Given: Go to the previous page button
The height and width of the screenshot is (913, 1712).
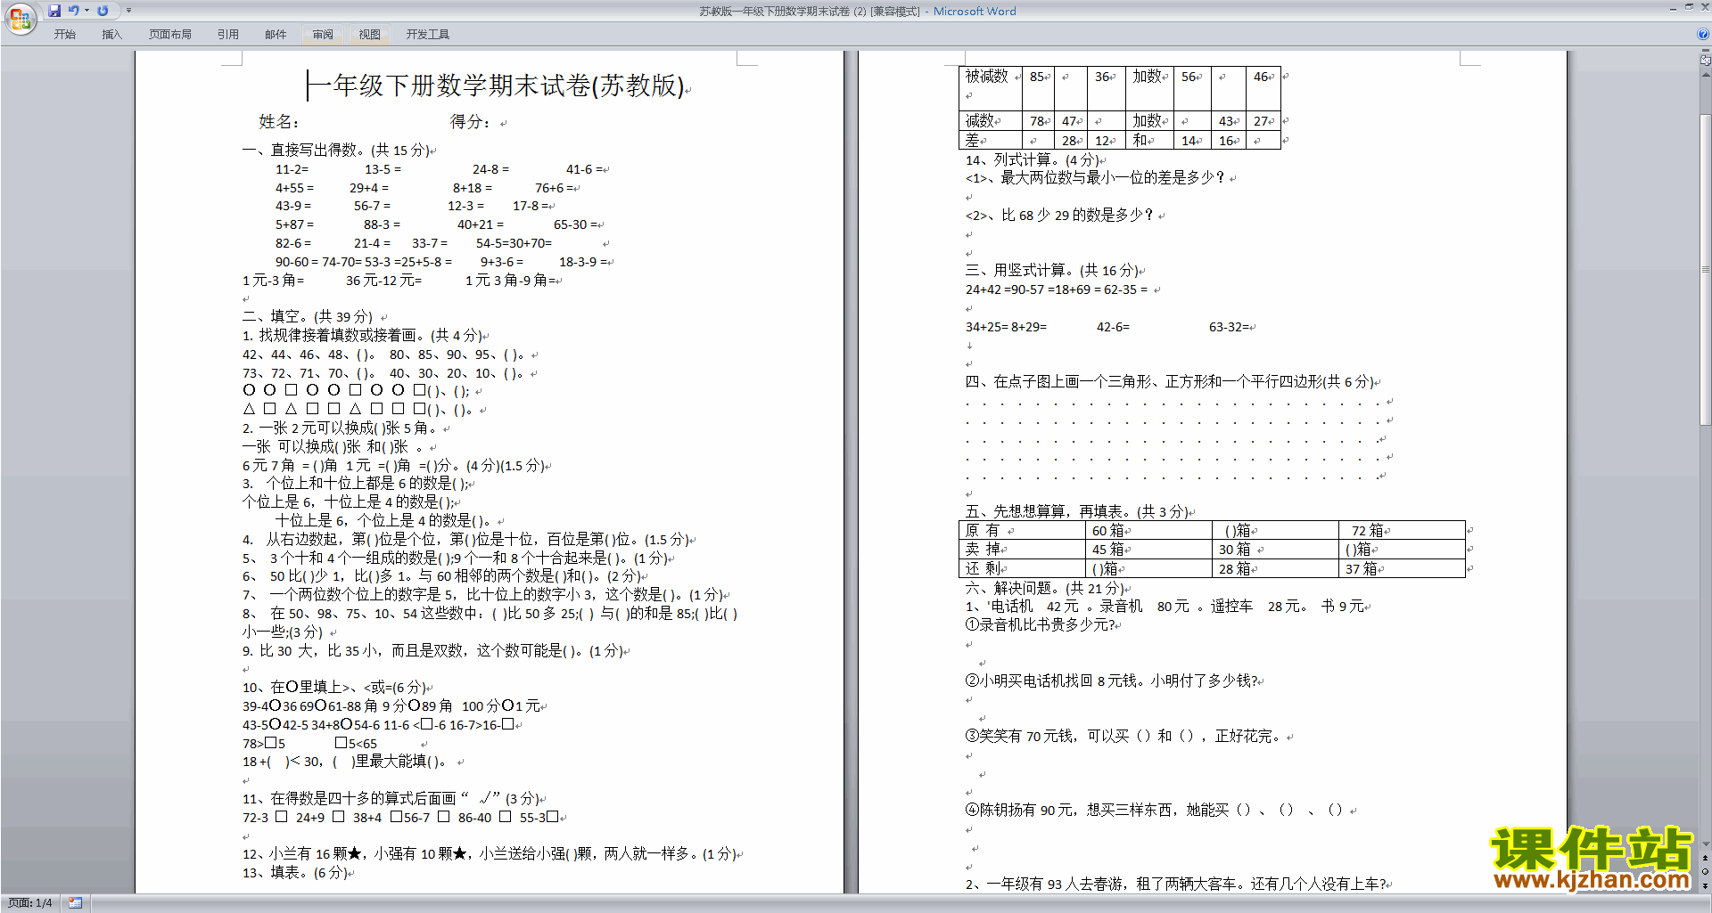Looking at the screenshot, I should (x=1706, y=859).
